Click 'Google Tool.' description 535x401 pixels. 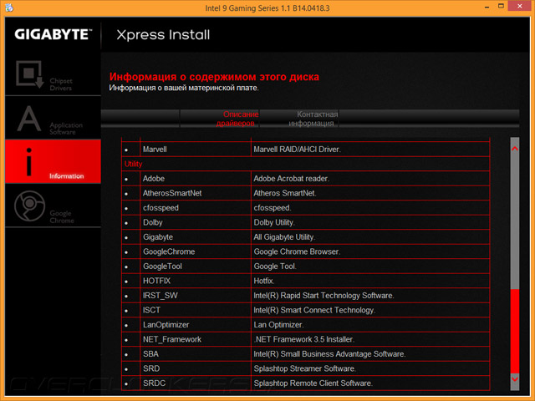pyautogui.click(x=275, y=266)
